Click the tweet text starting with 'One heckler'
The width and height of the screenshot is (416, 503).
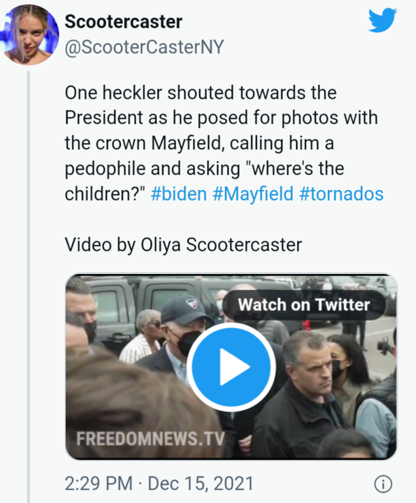coord(224,143)
